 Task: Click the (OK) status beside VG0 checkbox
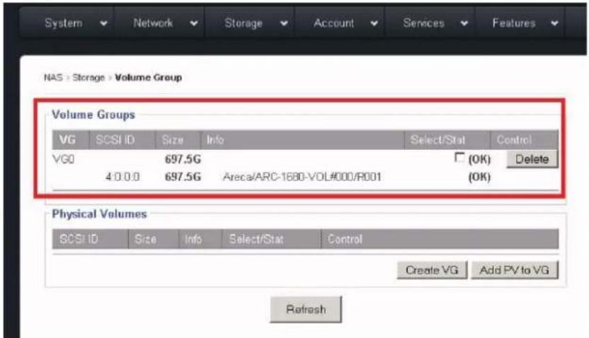(479, 160)
